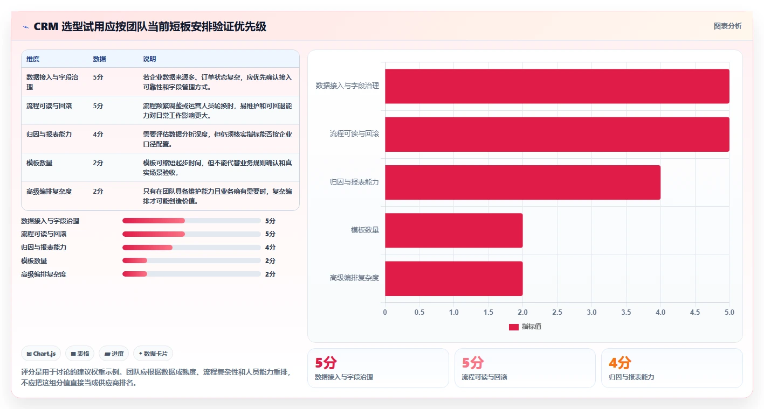Open the 5分 数据接入与字段治理 data card

(x=378, y=368)
